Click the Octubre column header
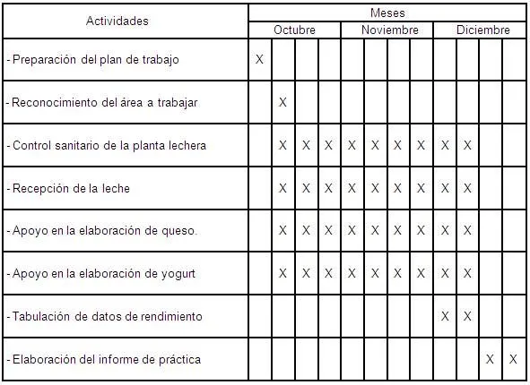 pyautogui.click(x=294, y=30)
